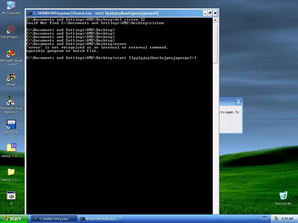298x223 pixels.
Task: Click the 'Could Not Find' output line
Action: pos(95,23)
